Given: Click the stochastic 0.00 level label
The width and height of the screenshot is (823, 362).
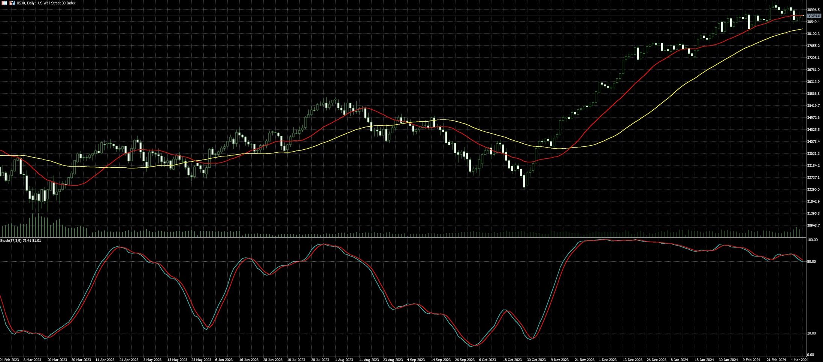Looking at the screenshot, I should coord(810,355).
